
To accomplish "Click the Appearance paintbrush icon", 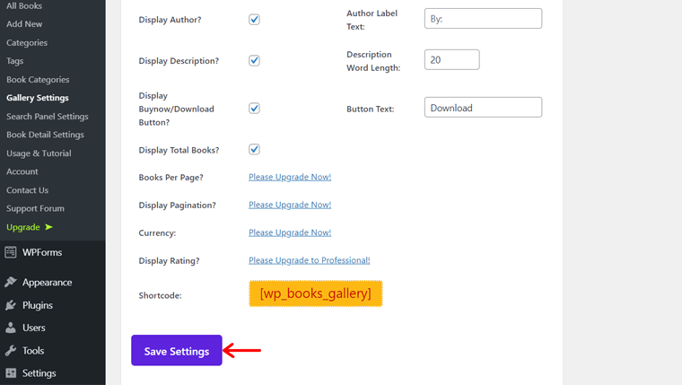I will click(11, 282).
